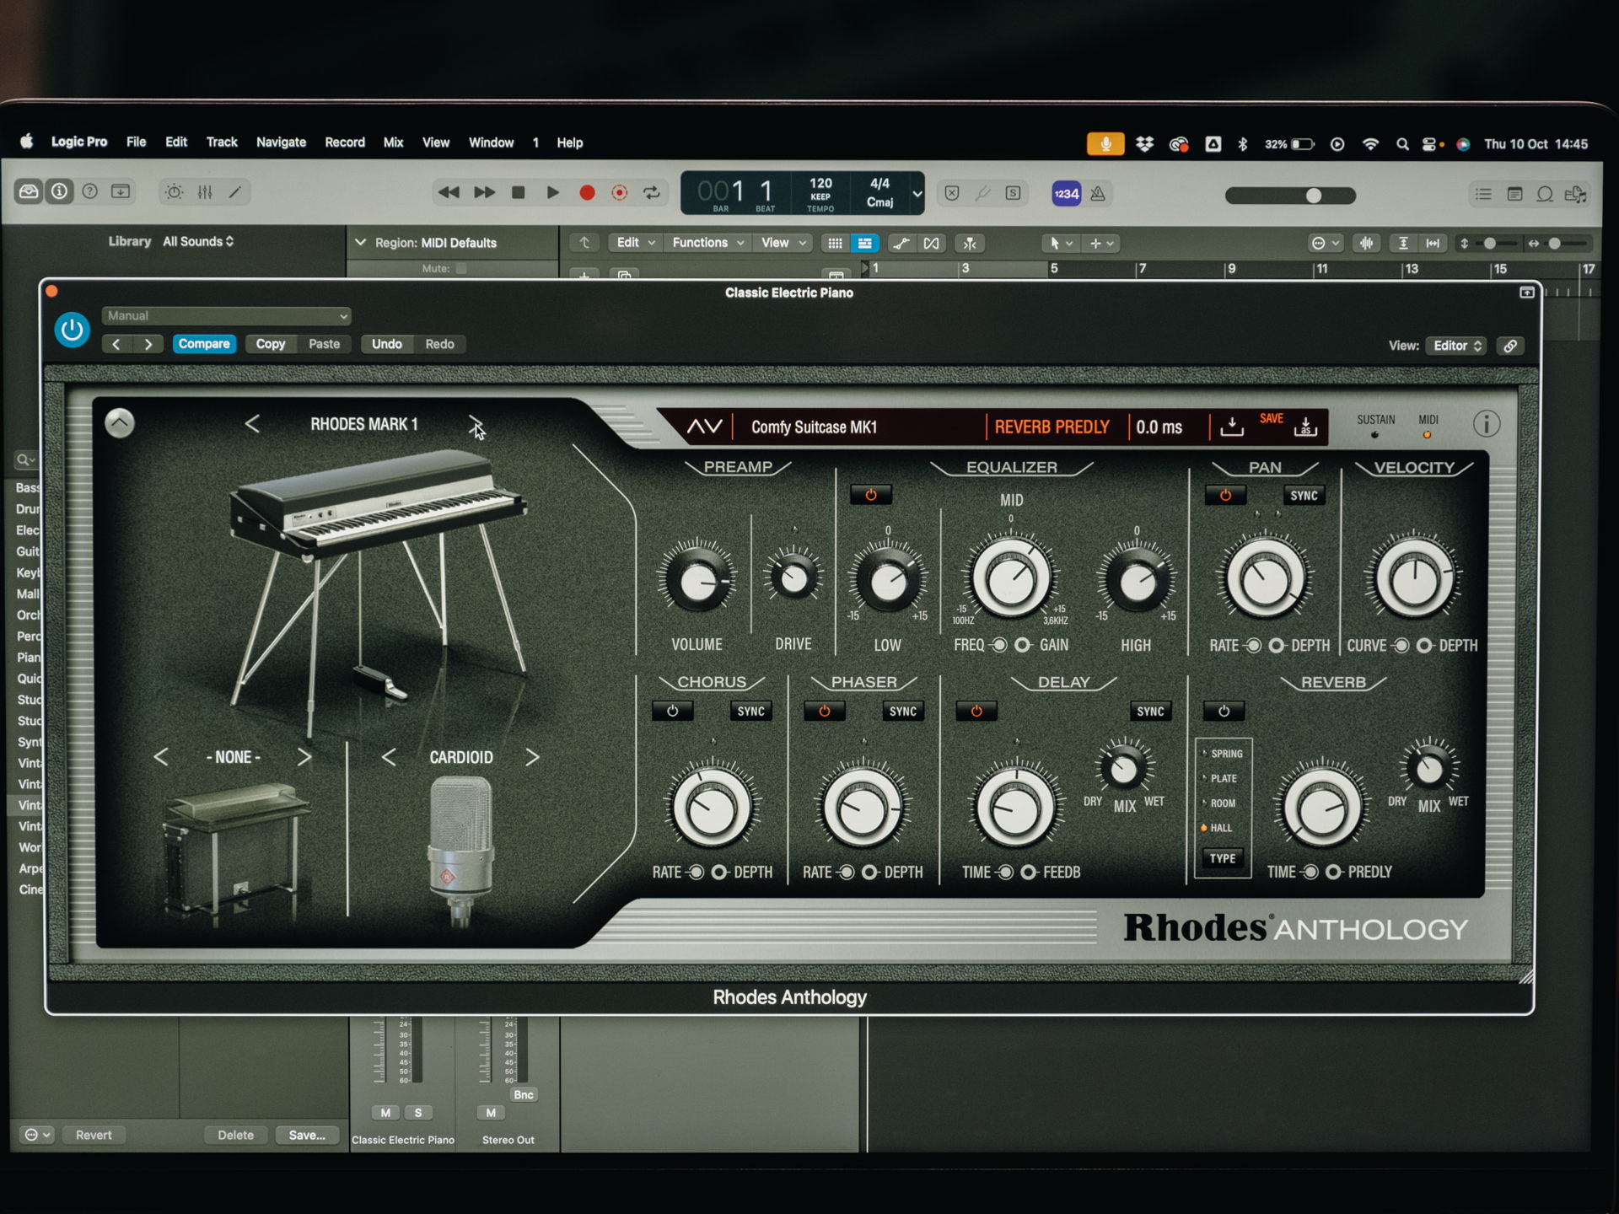Click the Compare button
Image resolution: width=1619 pixels, height=1214 pixels.
(x=204, y=344)
